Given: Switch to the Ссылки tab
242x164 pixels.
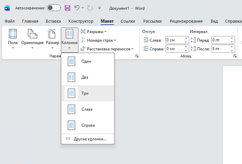Looking at the screenshot, I should pyautogui.click(x=128, y=21).
